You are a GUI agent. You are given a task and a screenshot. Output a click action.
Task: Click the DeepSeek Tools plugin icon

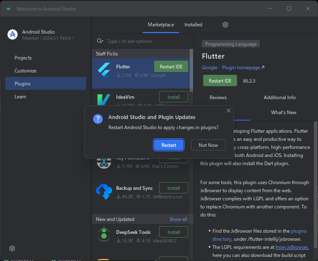[x=104, y=235]
